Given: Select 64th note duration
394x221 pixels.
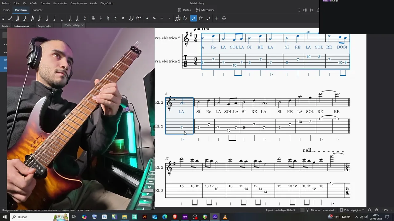Looking at the screenshot, I should pyautogui.click(x=18, y=18).
